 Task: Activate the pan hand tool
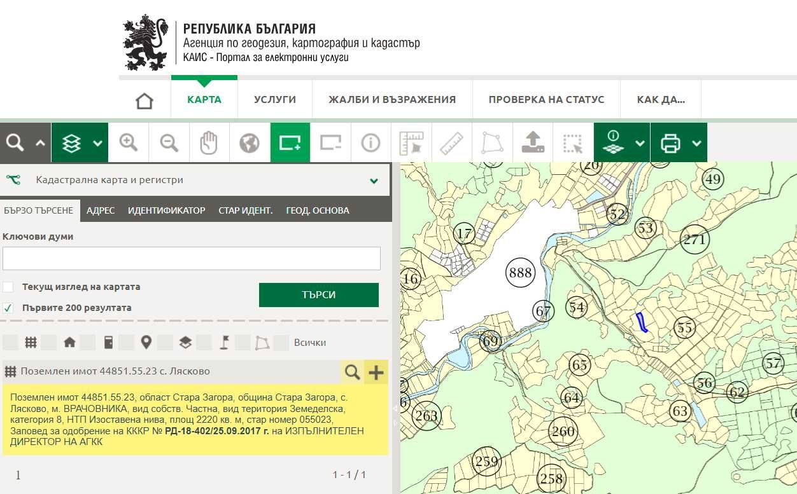click(x=209, y=142)
